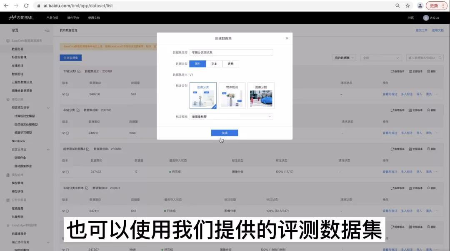Select the 物体检测 annotation type card
The image size is (450, 251).
click(x=232, y=95)
